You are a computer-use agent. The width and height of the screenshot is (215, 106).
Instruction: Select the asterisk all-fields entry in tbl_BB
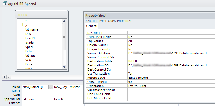[26, 20]
